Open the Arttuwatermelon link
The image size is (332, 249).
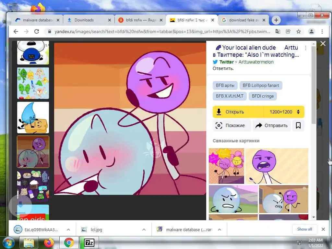pos(256,62)
